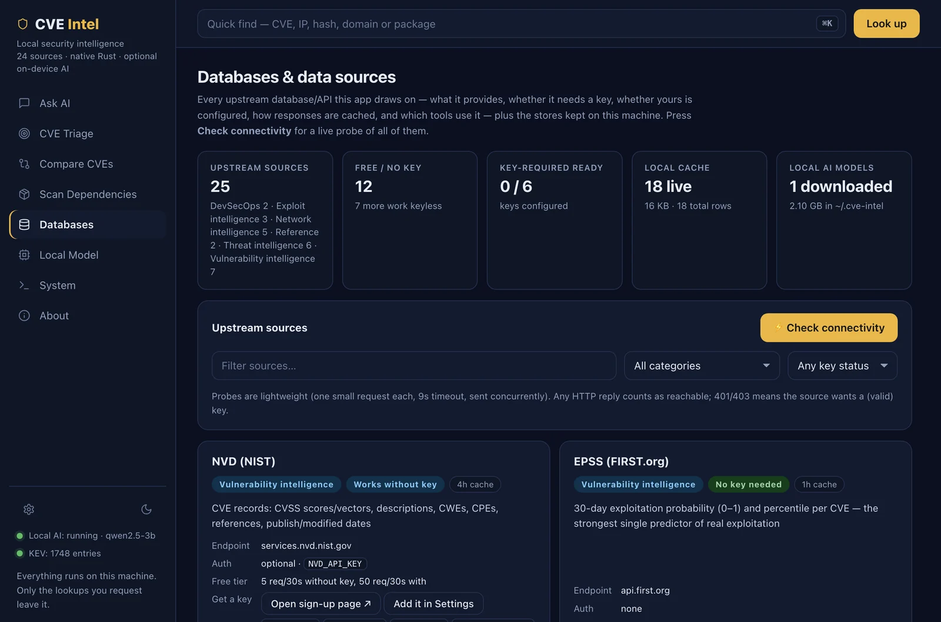941x622 pixels.
Task: Focus the Quick find search field
Action: 521,24
